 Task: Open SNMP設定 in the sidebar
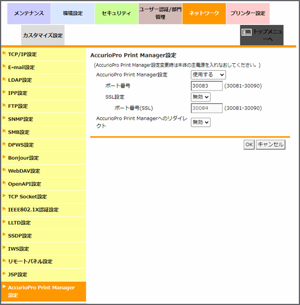(44, 119)
